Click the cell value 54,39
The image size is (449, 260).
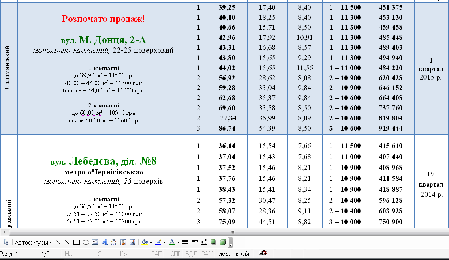[267, 128]
